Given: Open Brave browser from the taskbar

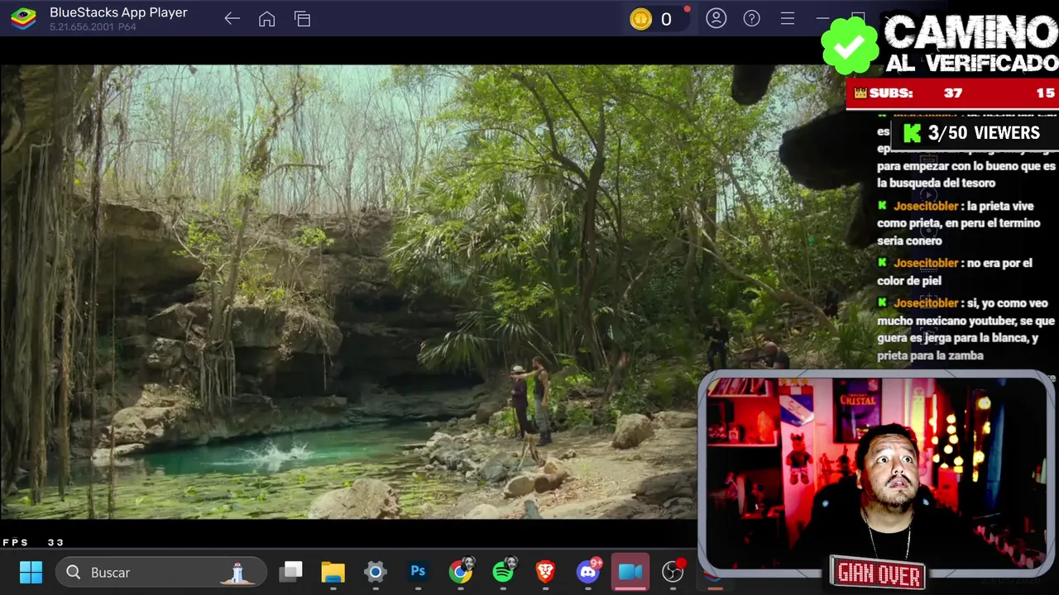Looking at the screenshot, I should click(x=546, y=572).
